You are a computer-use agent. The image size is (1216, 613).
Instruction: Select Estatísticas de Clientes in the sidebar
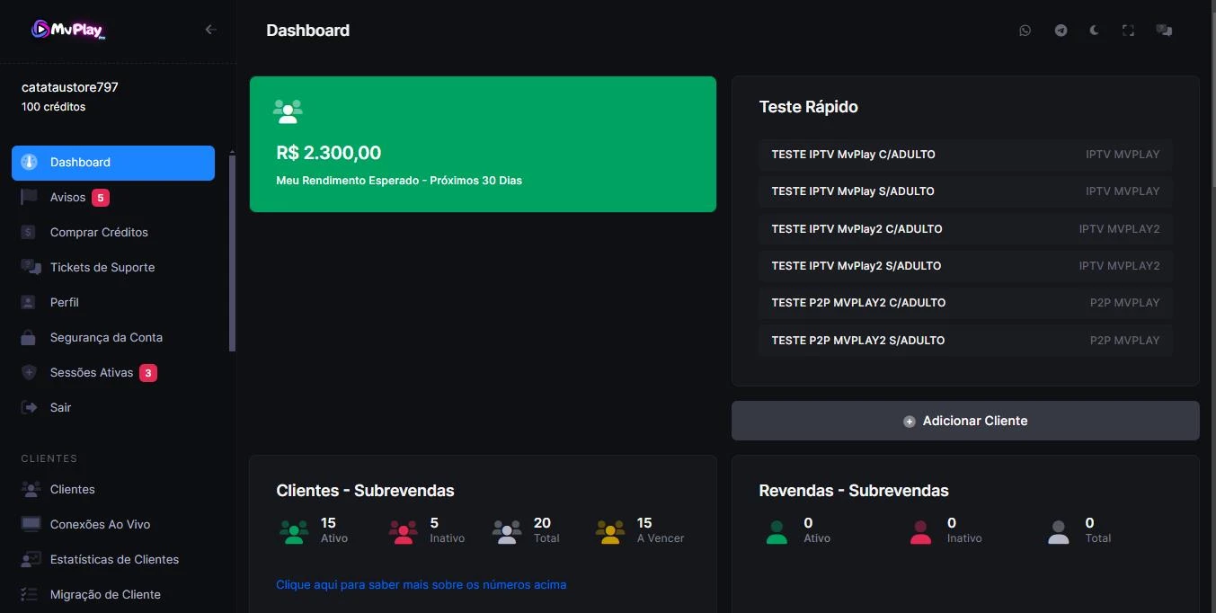(114, 559)
